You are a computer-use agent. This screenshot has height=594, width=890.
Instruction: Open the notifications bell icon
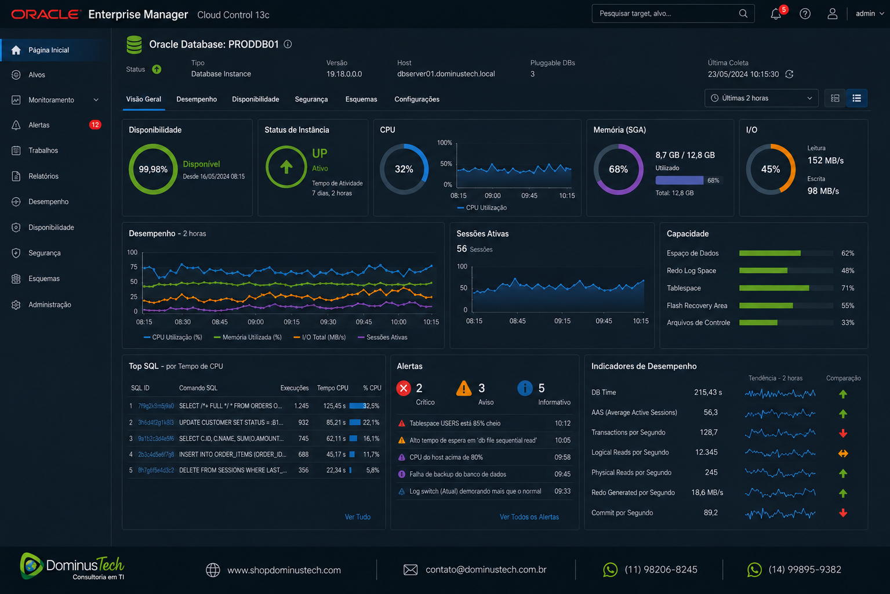[x=776, y=14]
